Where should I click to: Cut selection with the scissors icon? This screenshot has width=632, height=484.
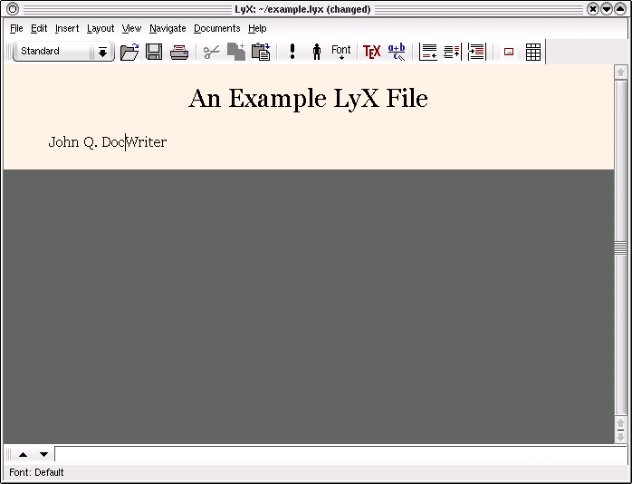[211, 52]
